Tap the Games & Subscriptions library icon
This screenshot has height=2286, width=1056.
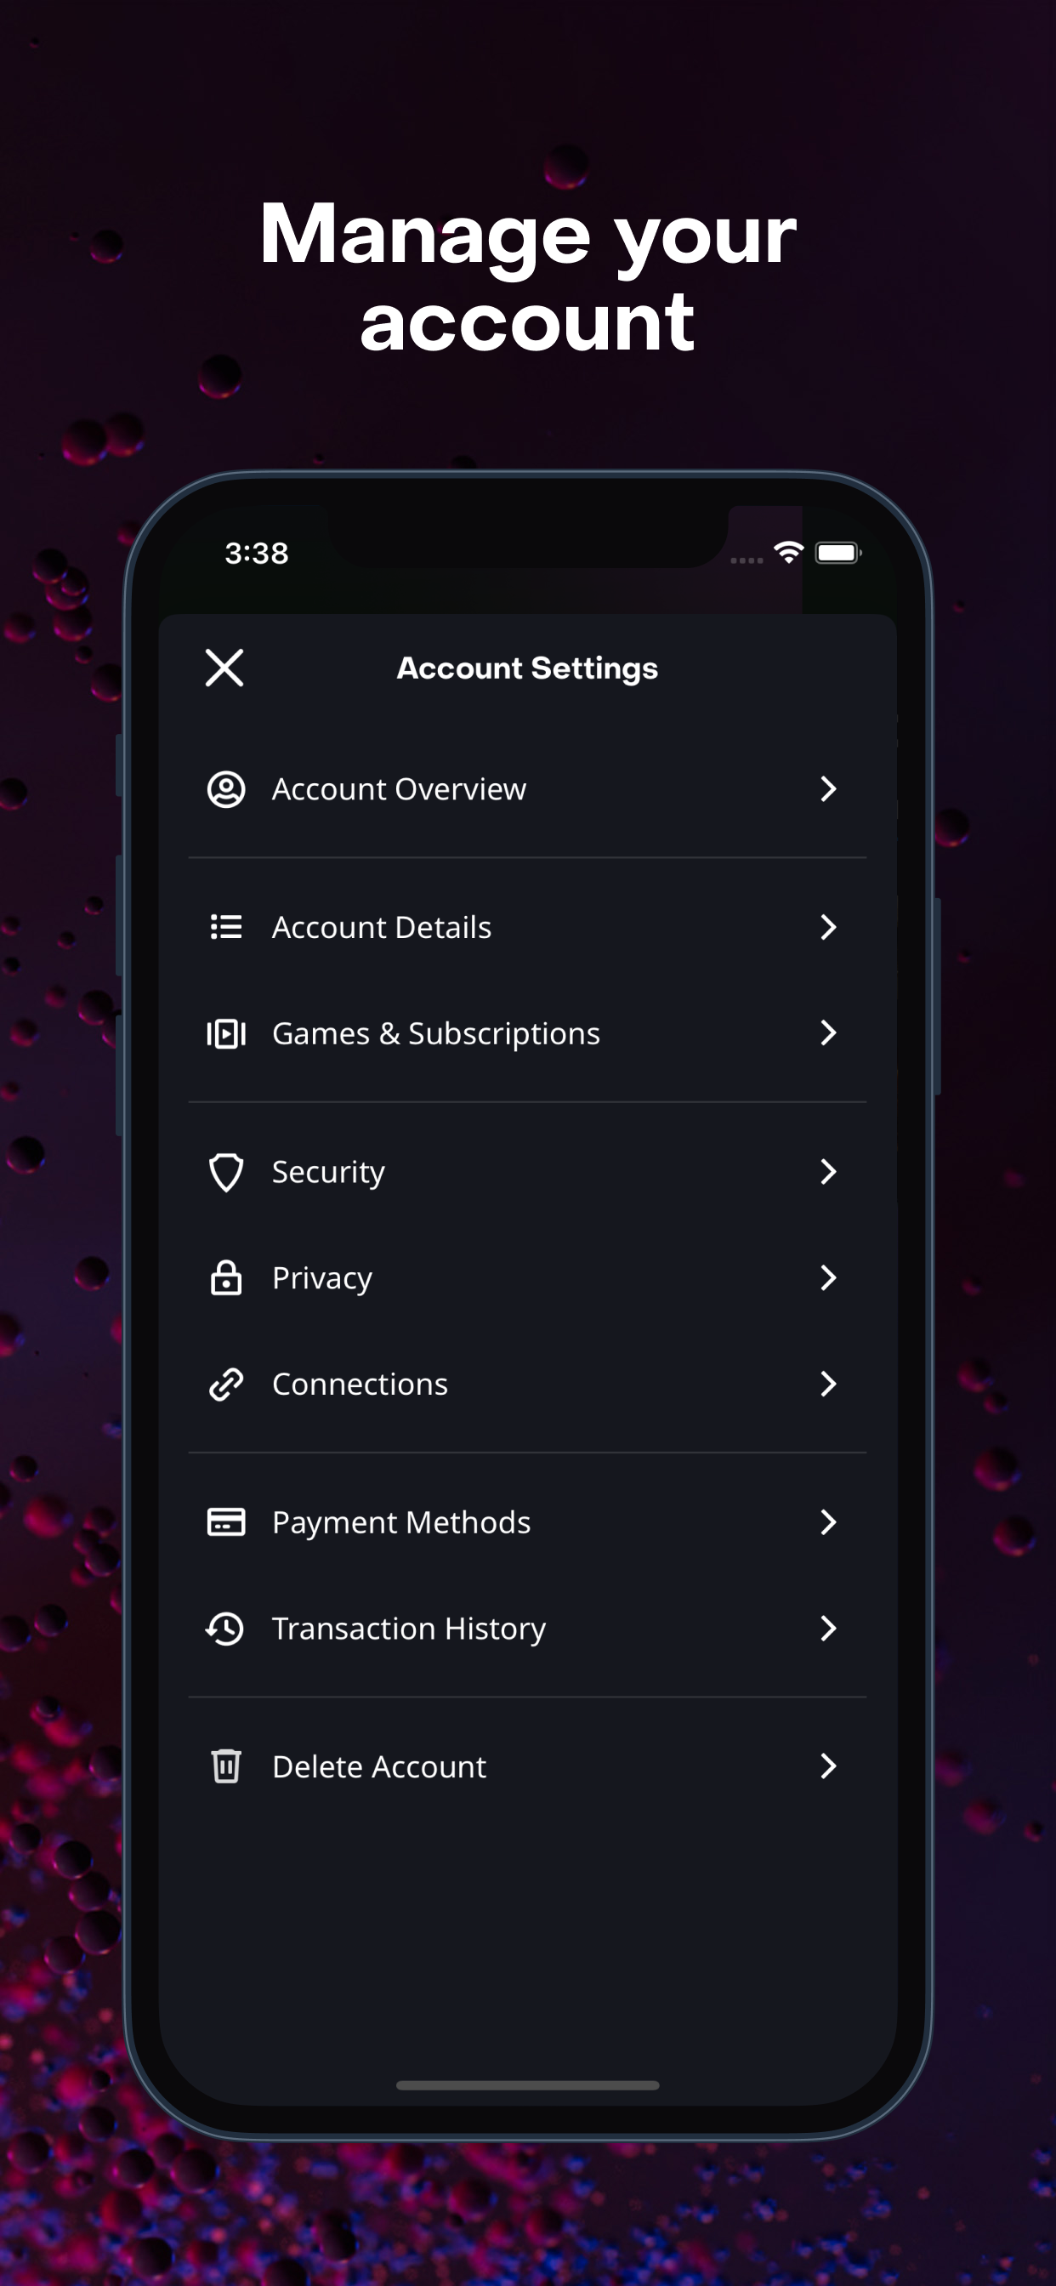(x=226, y=1034)
